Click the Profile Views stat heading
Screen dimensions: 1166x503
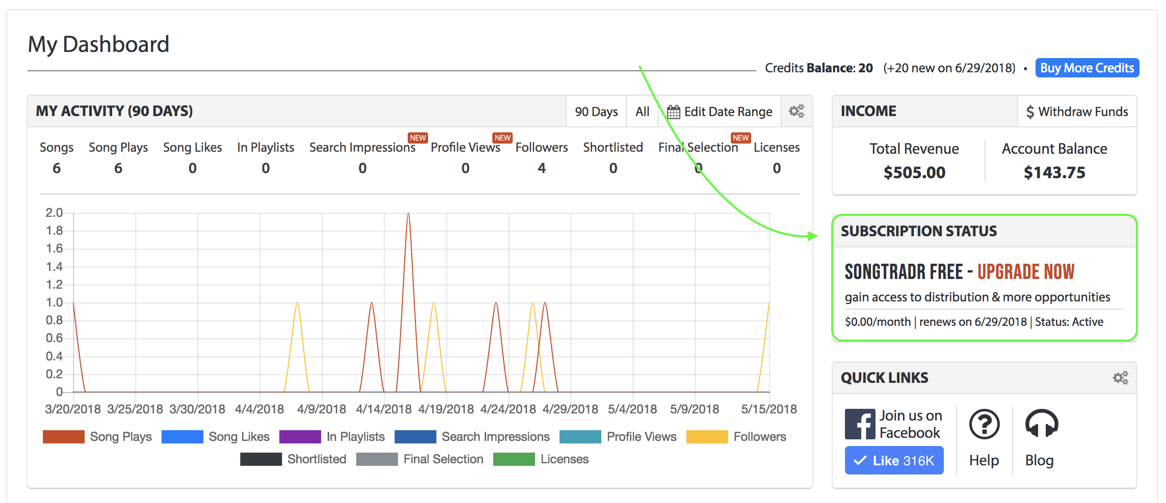465,147
